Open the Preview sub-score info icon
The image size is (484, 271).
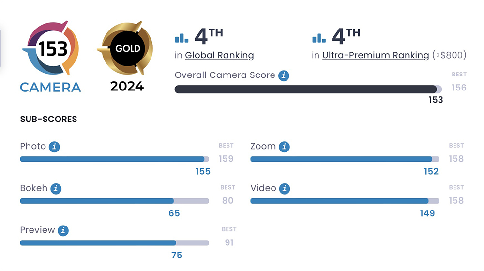[63, 230]
